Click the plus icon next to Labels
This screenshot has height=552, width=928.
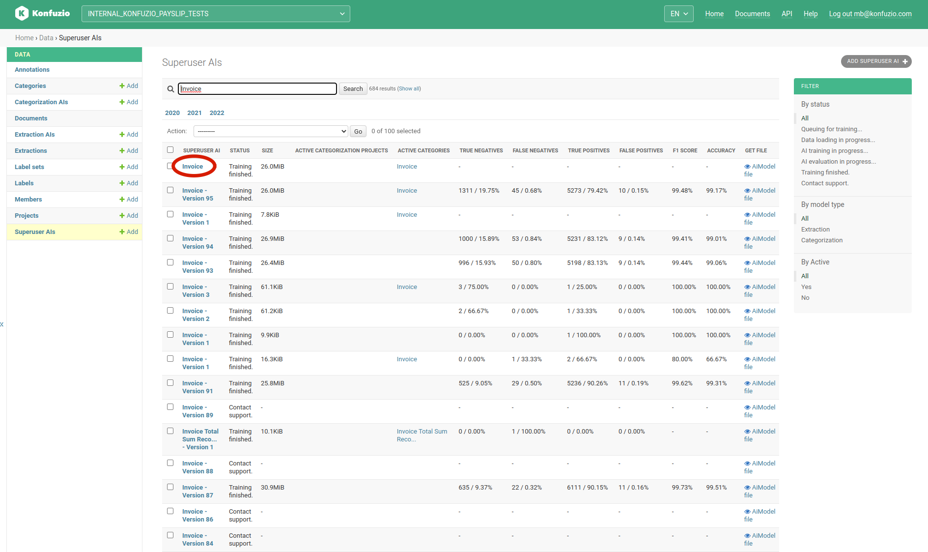click(122, 183)
